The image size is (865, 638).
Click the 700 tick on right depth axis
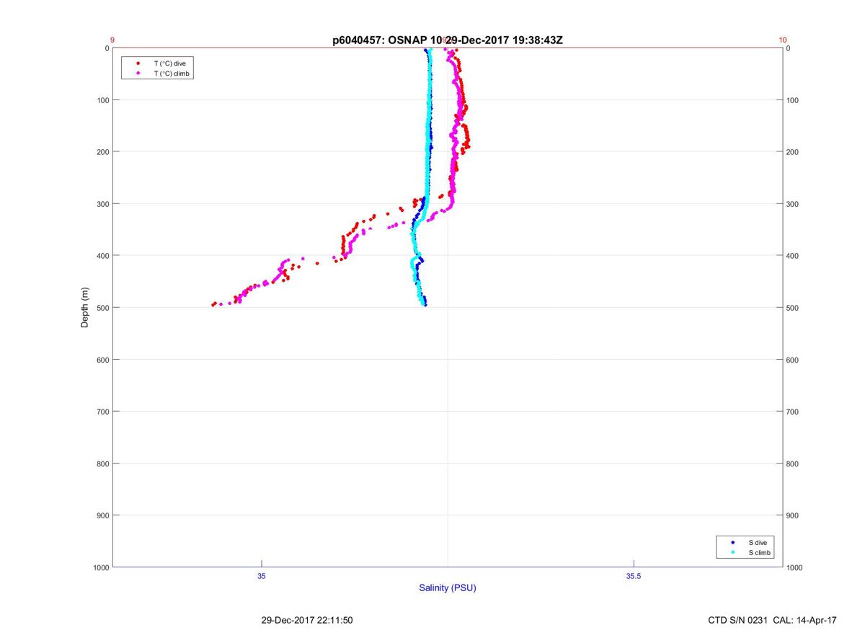pos(793,412)
